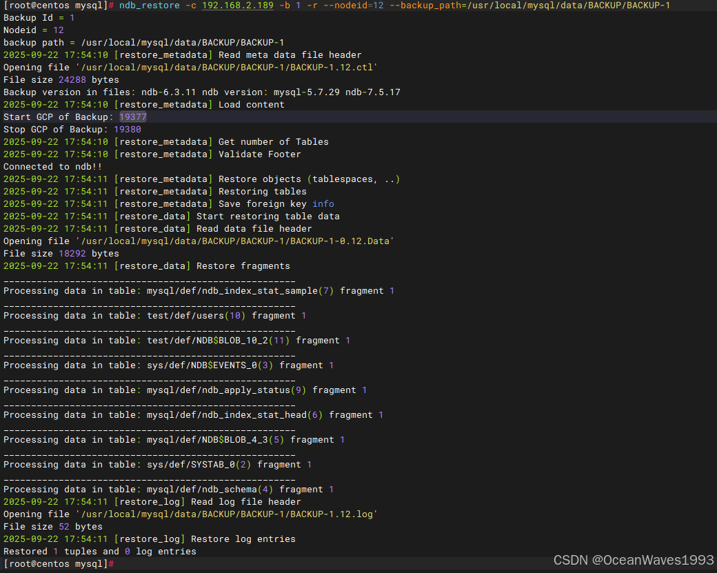Click the 'File size 52 bytes' line

pos(52,526)
